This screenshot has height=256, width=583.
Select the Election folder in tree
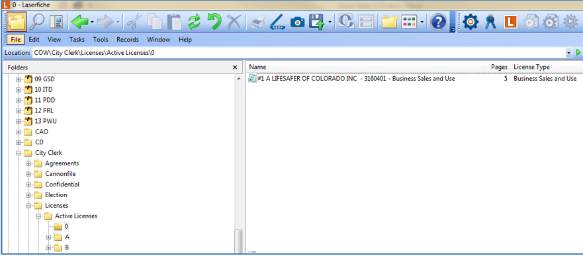(56, 194)
